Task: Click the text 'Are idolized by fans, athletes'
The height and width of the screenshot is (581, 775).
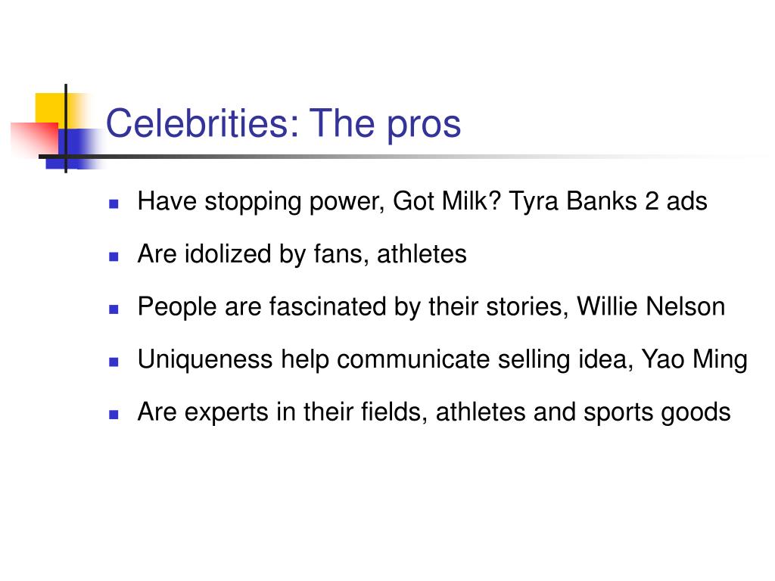Action: tap(302, 254)
